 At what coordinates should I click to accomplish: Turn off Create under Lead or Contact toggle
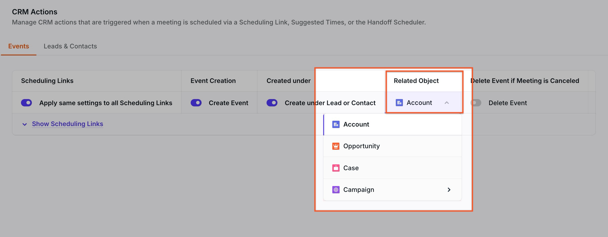pos(272,103)
